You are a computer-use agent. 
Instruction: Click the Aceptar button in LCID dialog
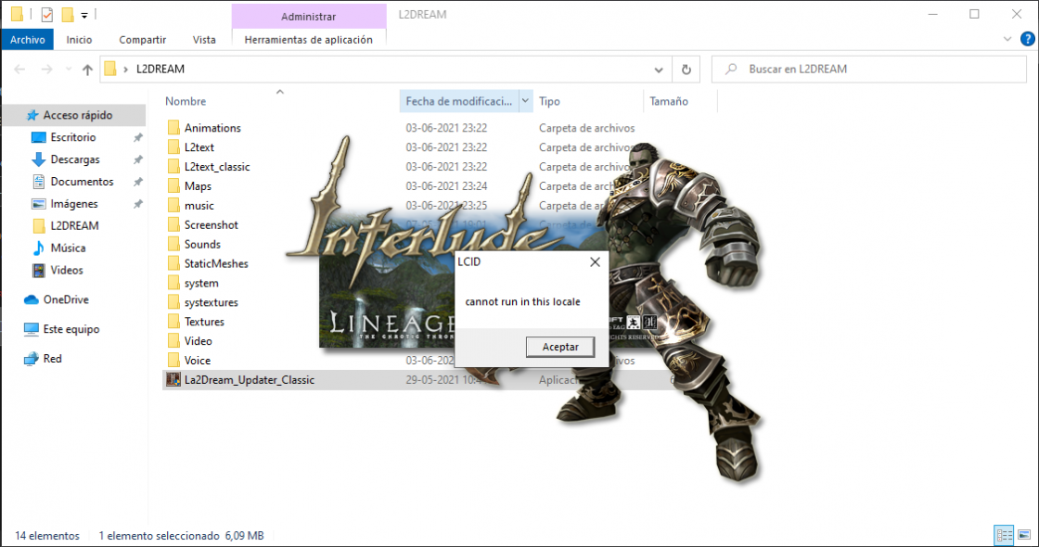[559, 347]
